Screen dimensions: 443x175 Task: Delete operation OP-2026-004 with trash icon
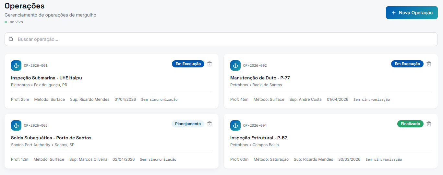(429, 124)
